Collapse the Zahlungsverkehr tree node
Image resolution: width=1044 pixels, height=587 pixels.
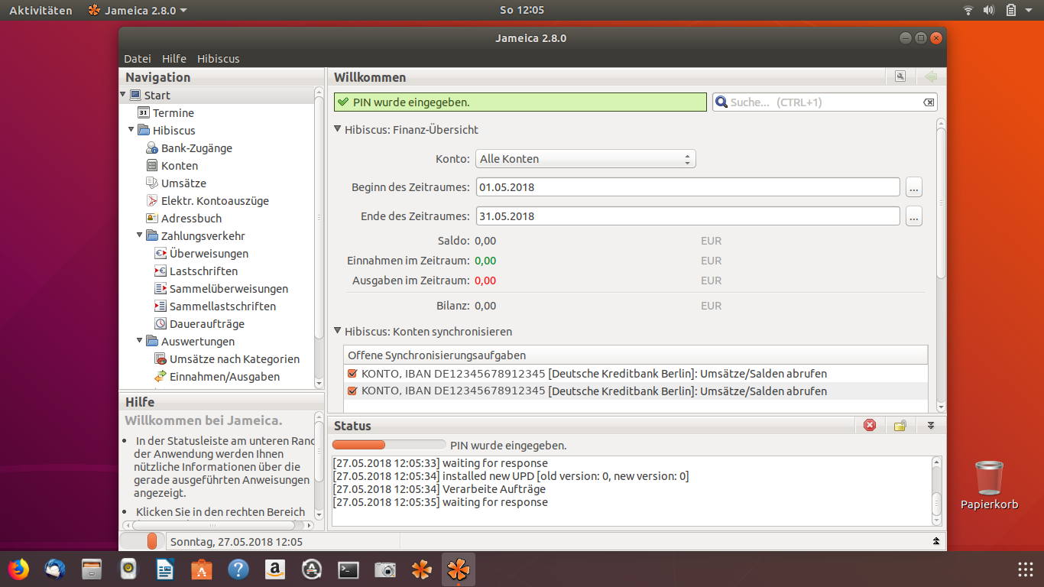click(x=140, y=235)
